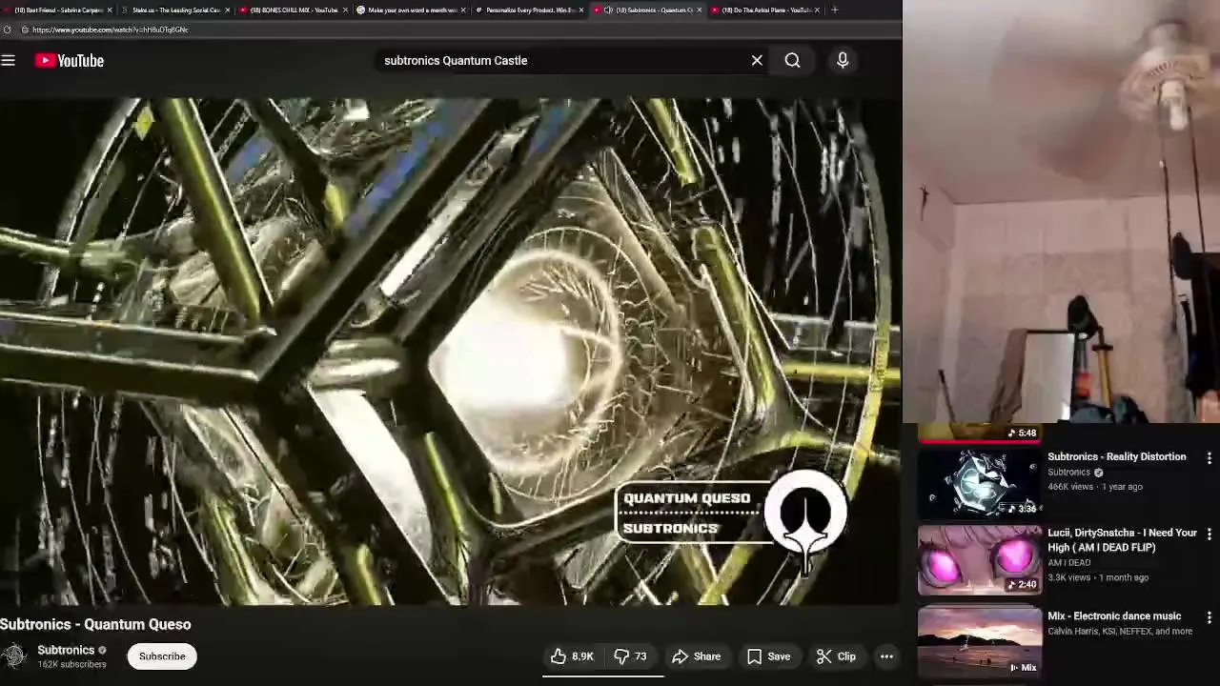Dislike the video with thumbs down

pos(631,656)
